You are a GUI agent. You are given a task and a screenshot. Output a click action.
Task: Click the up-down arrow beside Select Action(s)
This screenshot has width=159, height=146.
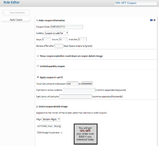[x=4, y=12]
